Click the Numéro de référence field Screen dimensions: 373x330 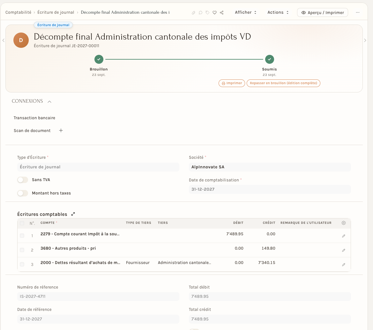coord(98,296)
